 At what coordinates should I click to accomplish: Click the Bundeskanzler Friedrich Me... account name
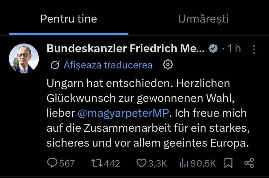pos(126,48)
